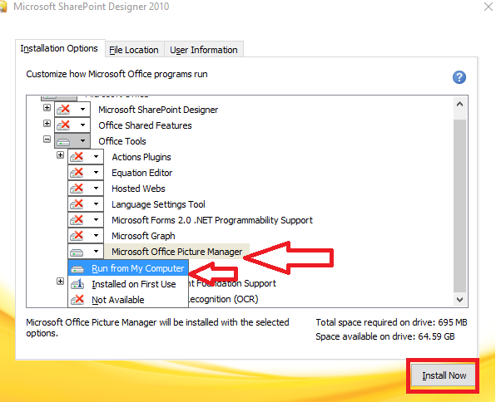Click the drive icon for Office Tools
Viewport: 496px width, 402px height.
pos(63,142)
